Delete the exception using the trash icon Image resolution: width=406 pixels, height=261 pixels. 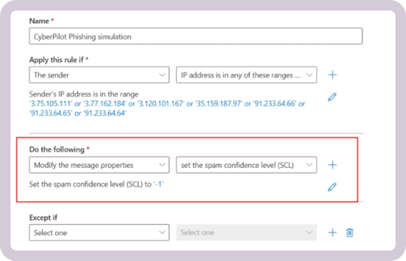click(x=350, y=232)
